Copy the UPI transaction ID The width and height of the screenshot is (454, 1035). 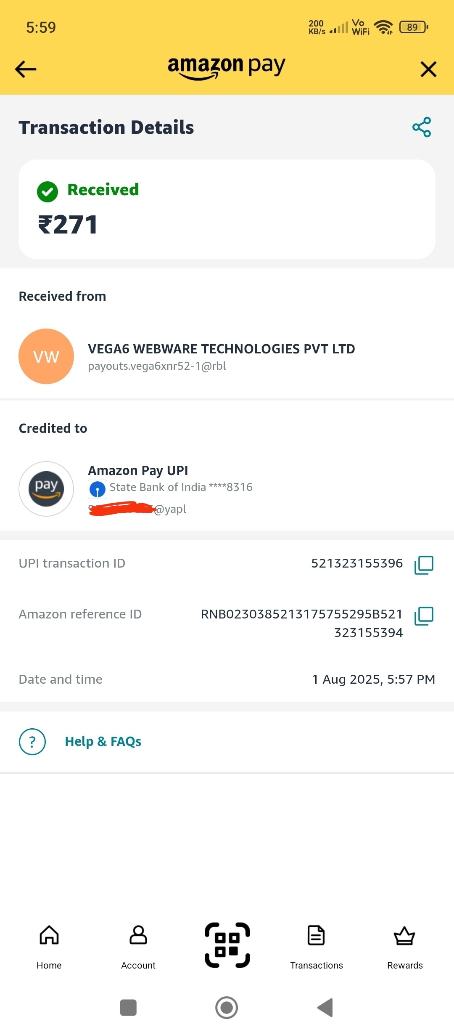[x=424, y=565]
